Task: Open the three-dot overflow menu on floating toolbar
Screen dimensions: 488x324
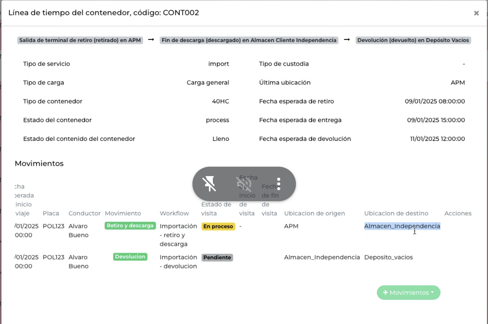Action: pos(278,184)
